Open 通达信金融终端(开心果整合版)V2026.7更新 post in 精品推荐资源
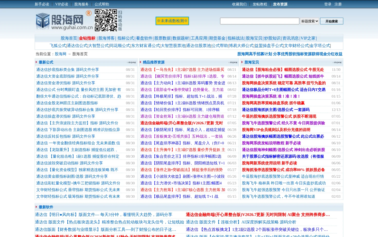The height and width of the screenshot is (237, 378). coord(182,123)
